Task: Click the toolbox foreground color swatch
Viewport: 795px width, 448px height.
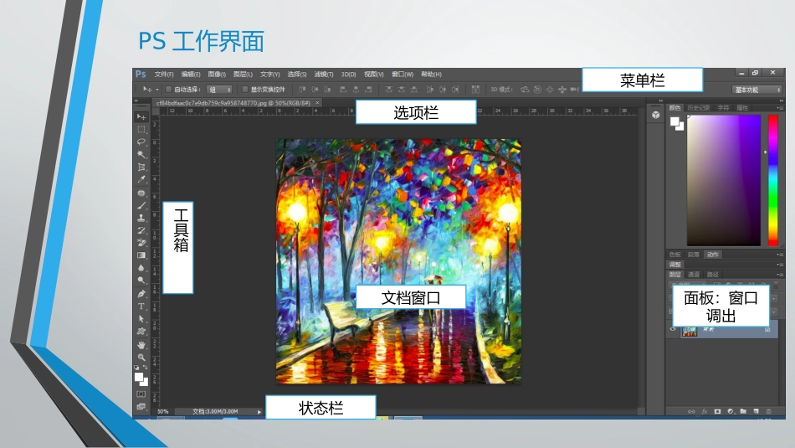Action: tap(139, 377)
